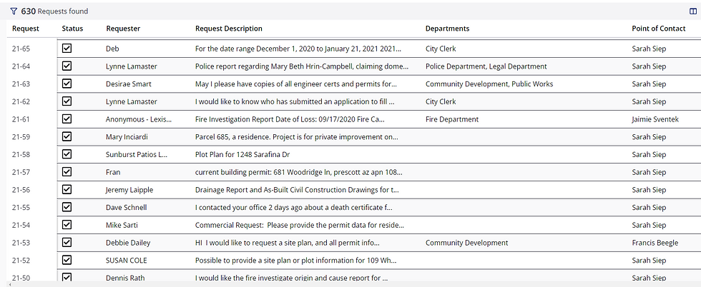Click 'Fire Investigation Report Date of Loss' description
This screenshot has height=287, width=701.
(290, 119)
